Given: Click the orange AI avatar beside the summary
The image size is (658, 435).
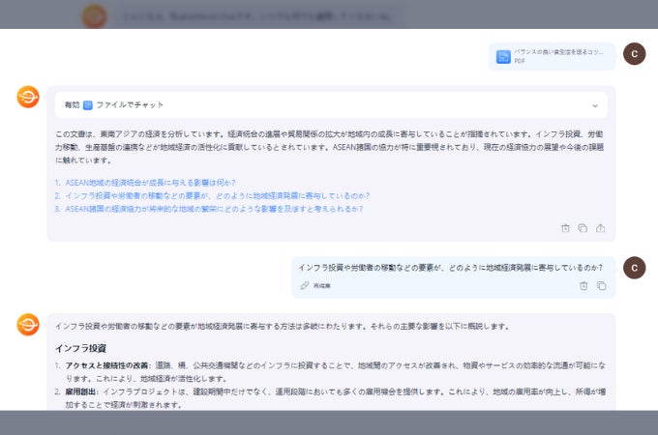Looking at the screenshot, I should click(x=28, y=97).
